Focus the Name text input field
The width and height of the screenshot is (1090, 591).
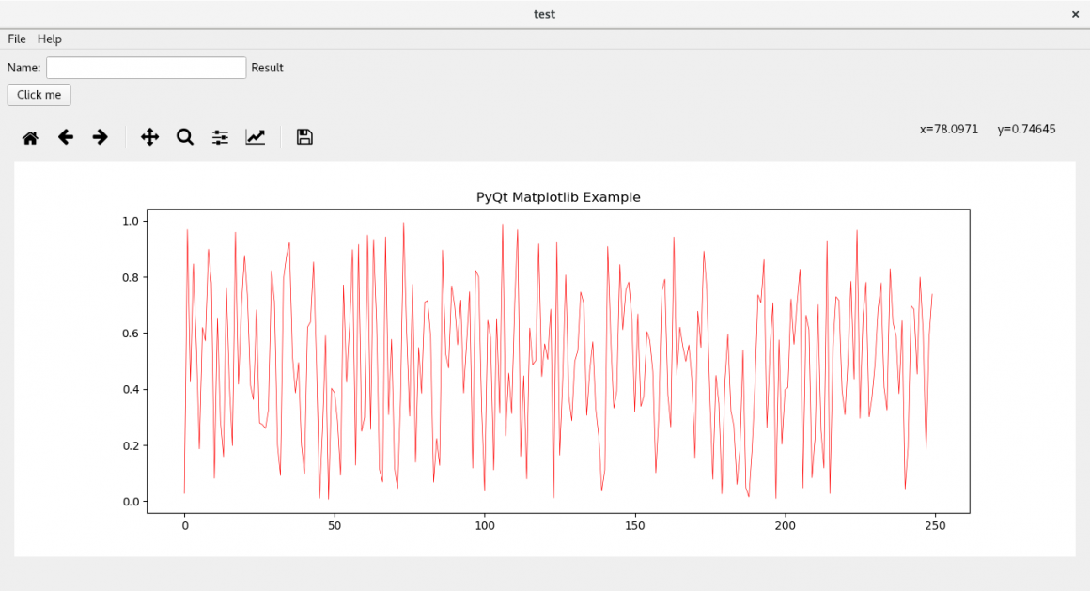click(x=146, y=68)
